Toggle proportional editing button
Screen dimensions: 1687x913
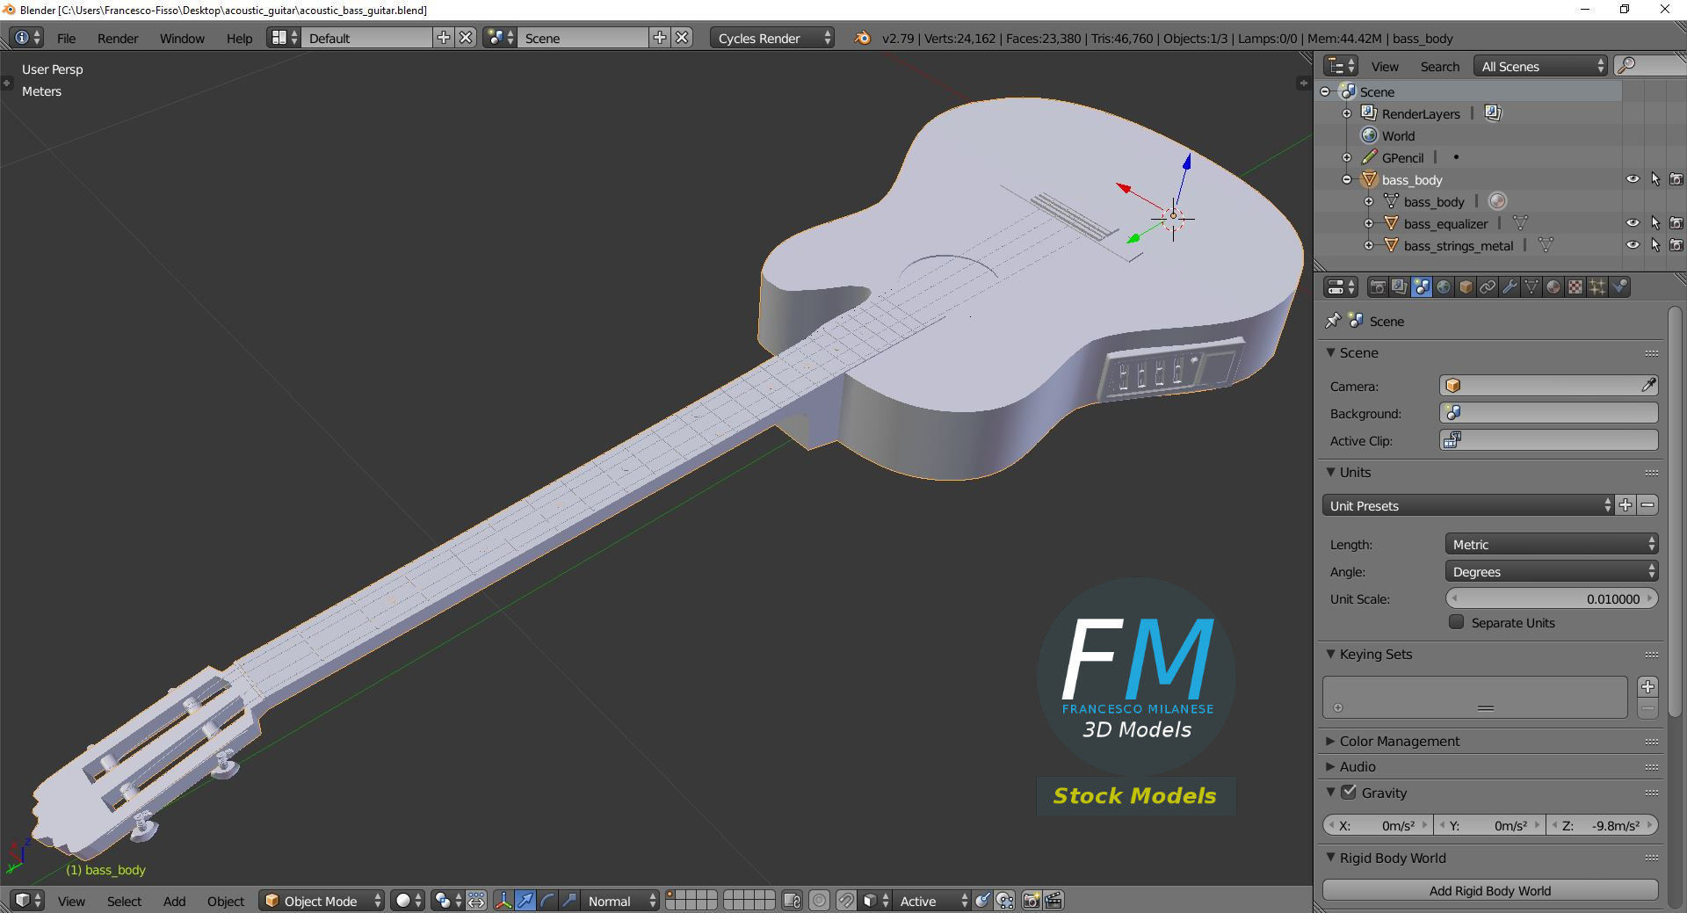tap(819, 901)
